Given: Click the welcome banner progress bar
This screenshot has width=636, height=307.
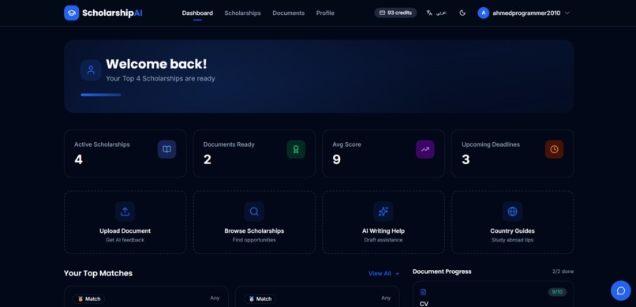Looking at the screenshot, I should [101, 95].
